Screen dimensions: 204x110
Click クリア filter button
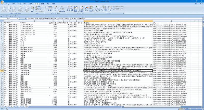(61, 7)
